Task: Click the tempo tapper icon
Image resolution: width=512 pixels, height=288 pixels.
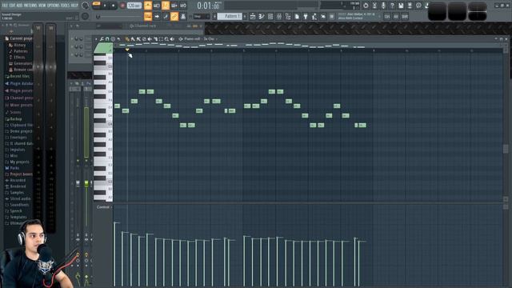Action: (x=314, y=16)
